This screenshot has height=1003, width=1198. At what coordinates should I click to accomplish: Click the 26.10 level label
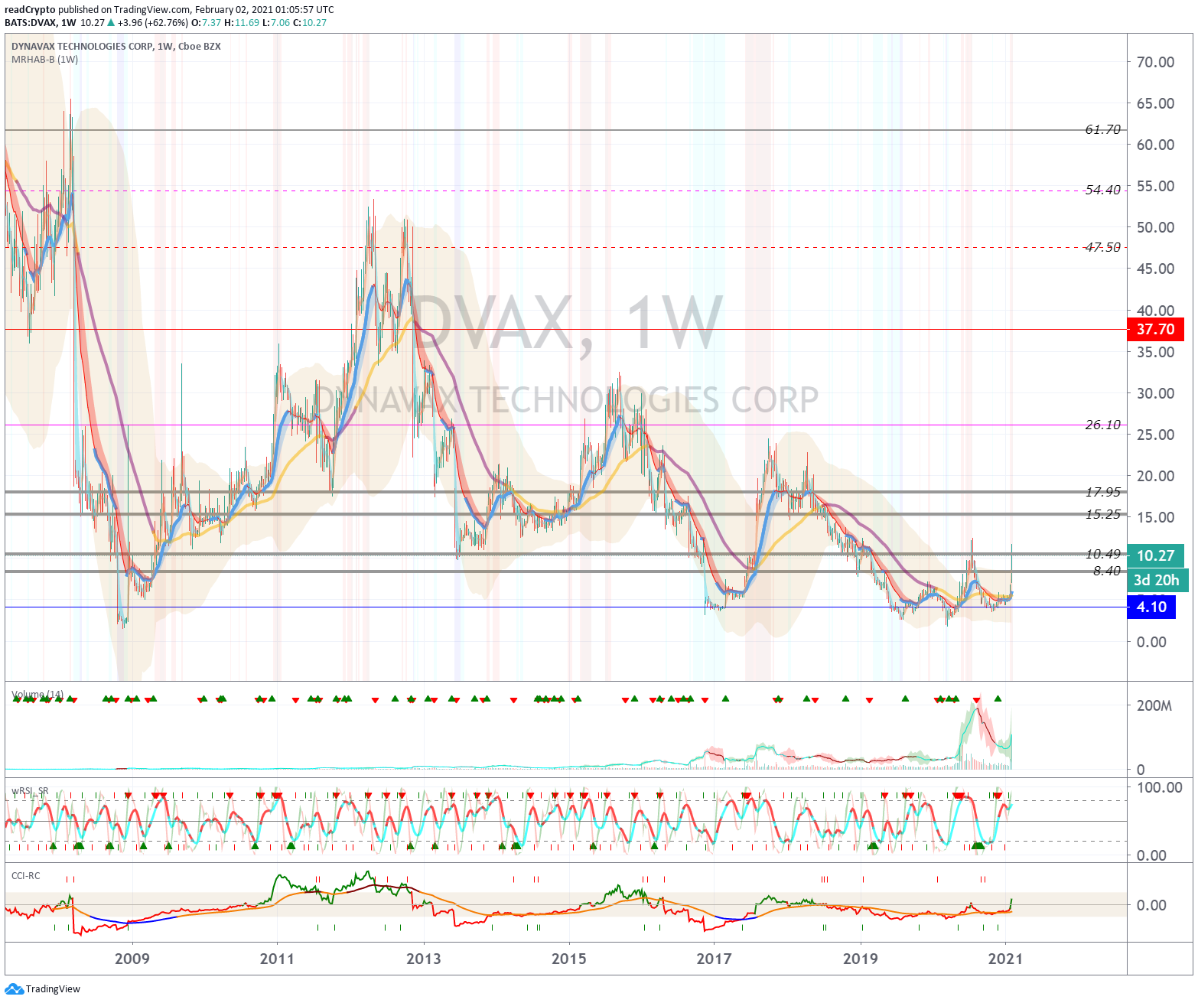tap(1102, 425)
